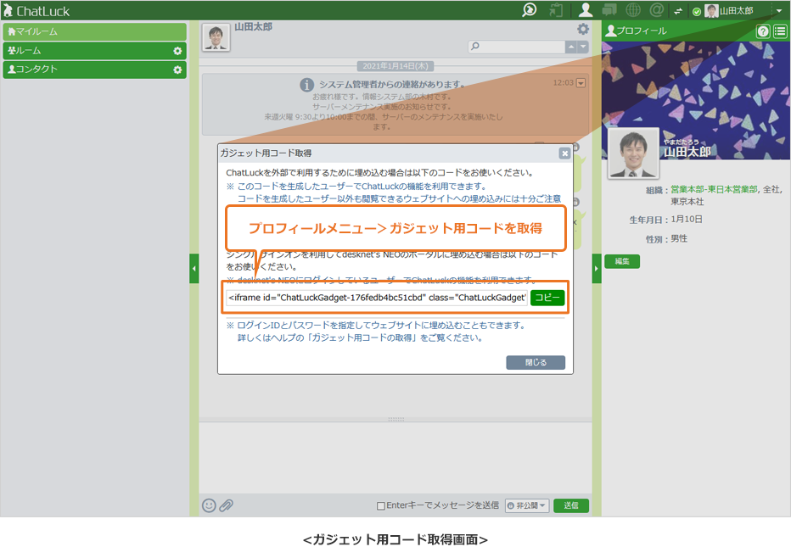Open the profile person icon in the header bar
Viewport: 791px width, 558px height.
point(585,10)
